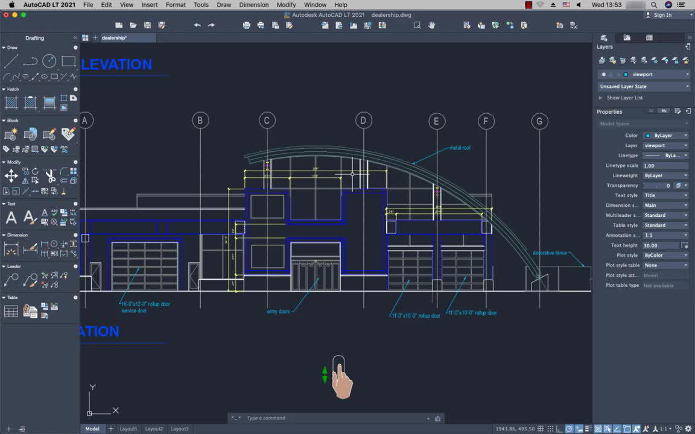
Task: Open the Block Editor pencil icon
Action: click(x=49, y=134)
